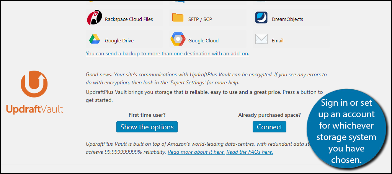Viewport: 392px width, 174px height.
Task: Click the Show the options button
Action: [x=147, y=127]
